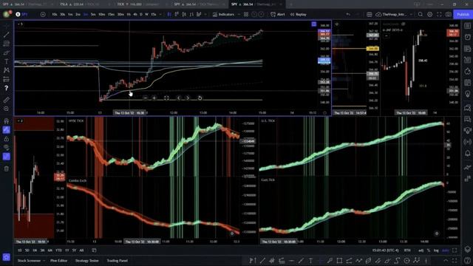Image resolution: width=473 pixels, height=266 pixels.
Task: Take a chart snapshot with camera icon
Action: [449, 15]
